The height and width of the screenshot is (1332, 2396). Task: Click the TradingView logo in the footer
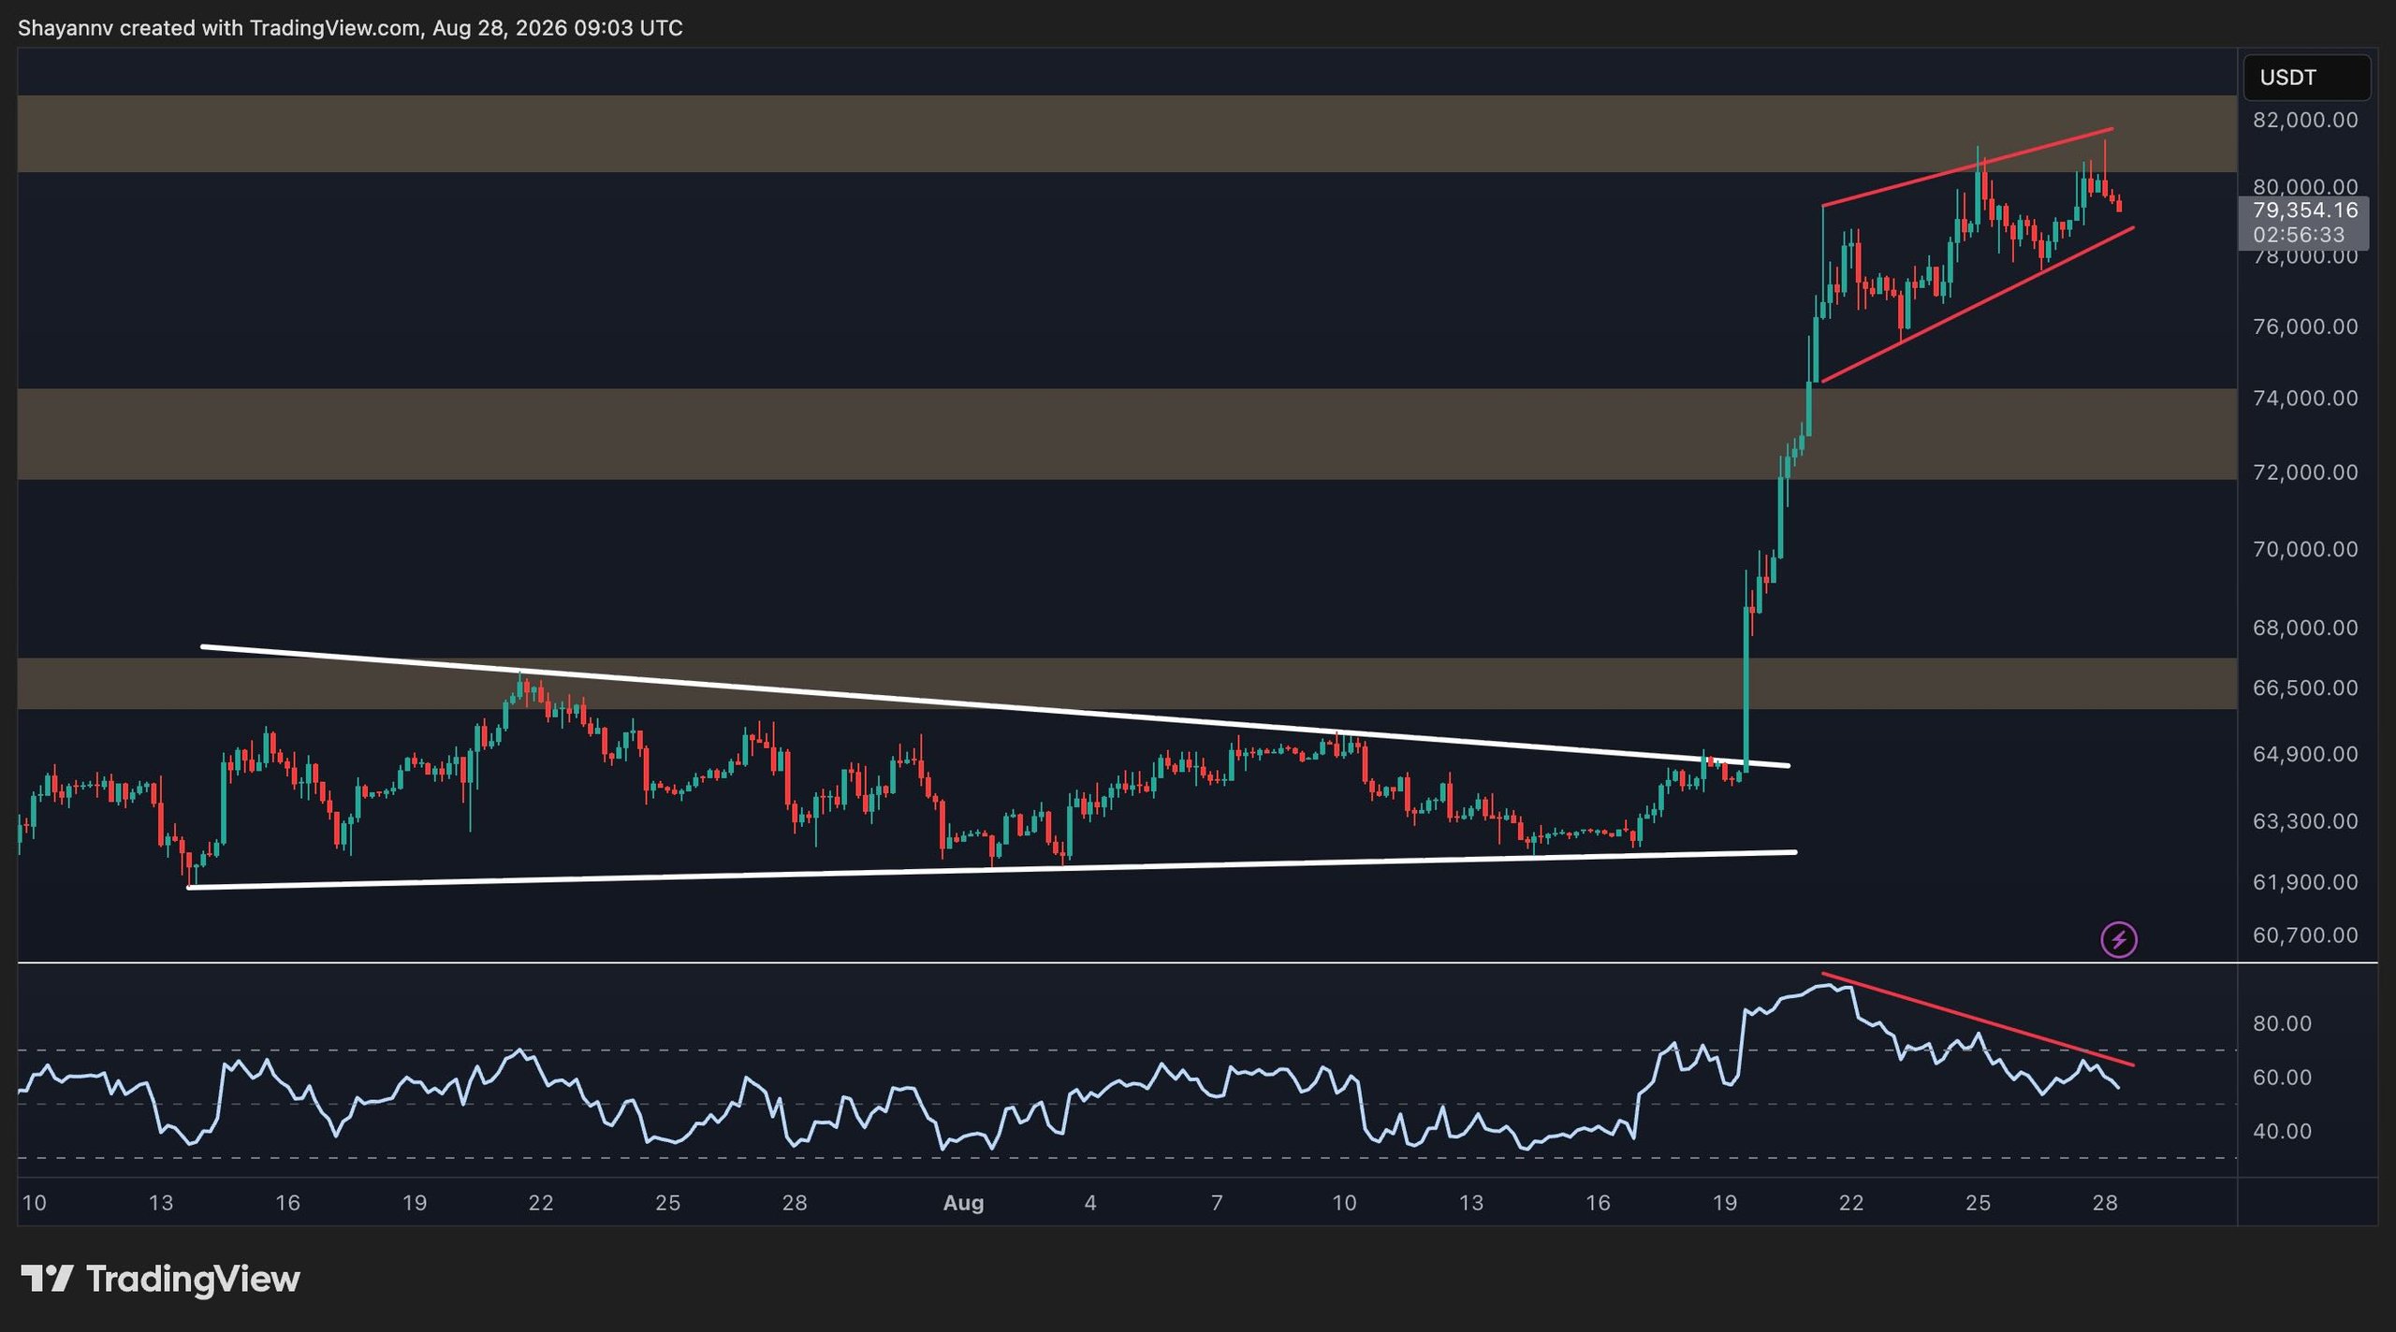pyautogui.click(x=160, y=1279)
